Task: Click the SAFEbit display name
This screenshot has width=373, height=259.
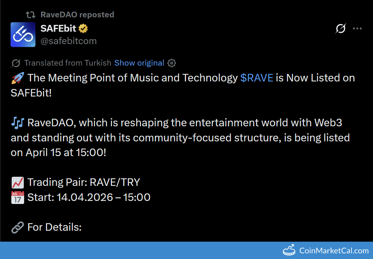Action: pyautogui.click(x=58, y=28)
